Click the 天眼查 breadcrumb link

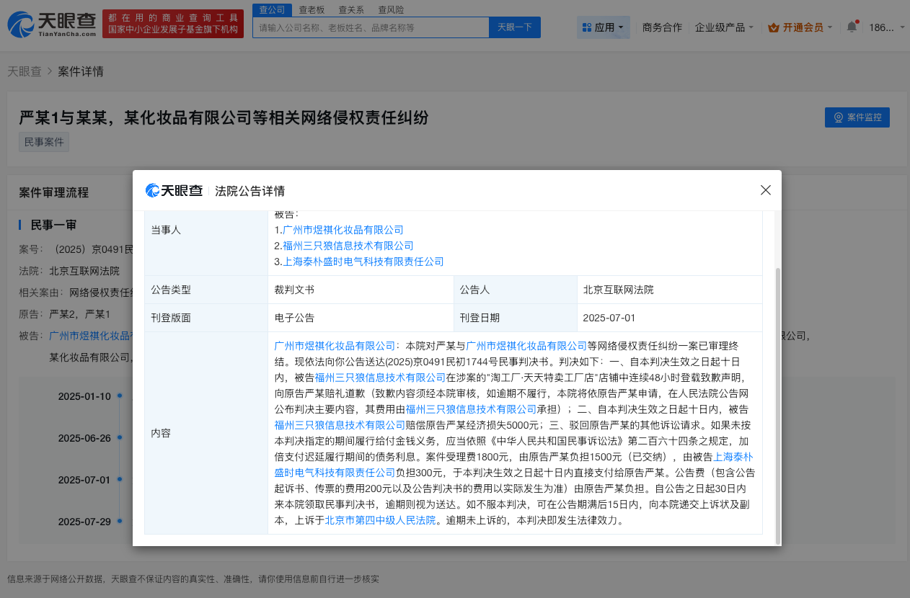(25, 71)
